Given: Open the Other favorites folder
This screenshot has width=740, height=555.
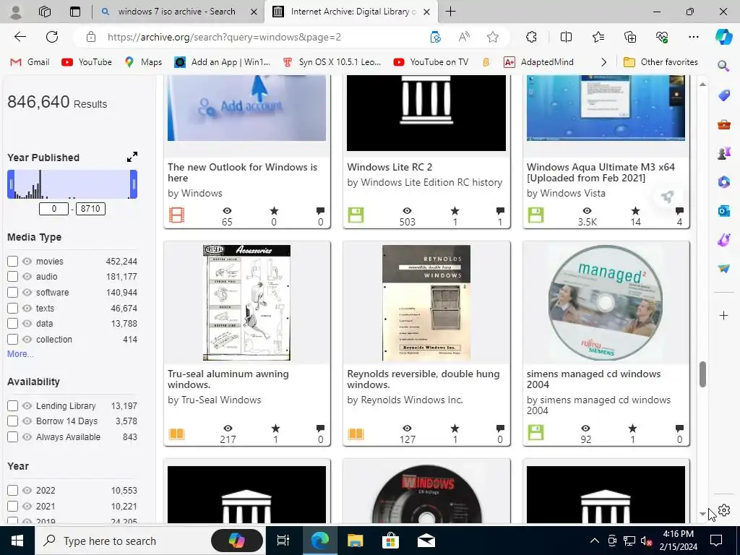Looking at the screenshot, I should point(661,62).
